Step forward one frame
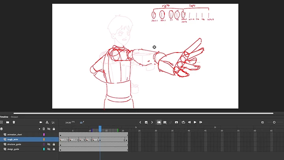284x160 pixels. pos(200,122)
